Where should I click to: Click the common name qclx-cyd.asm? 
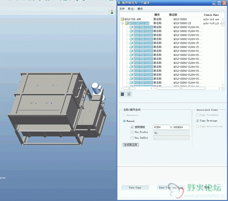pos(211,19)
